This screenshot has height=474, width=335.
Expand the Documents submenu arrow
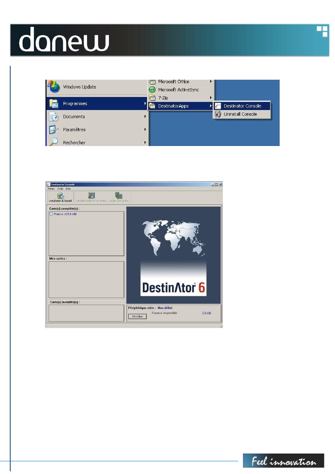coord(145,116)
